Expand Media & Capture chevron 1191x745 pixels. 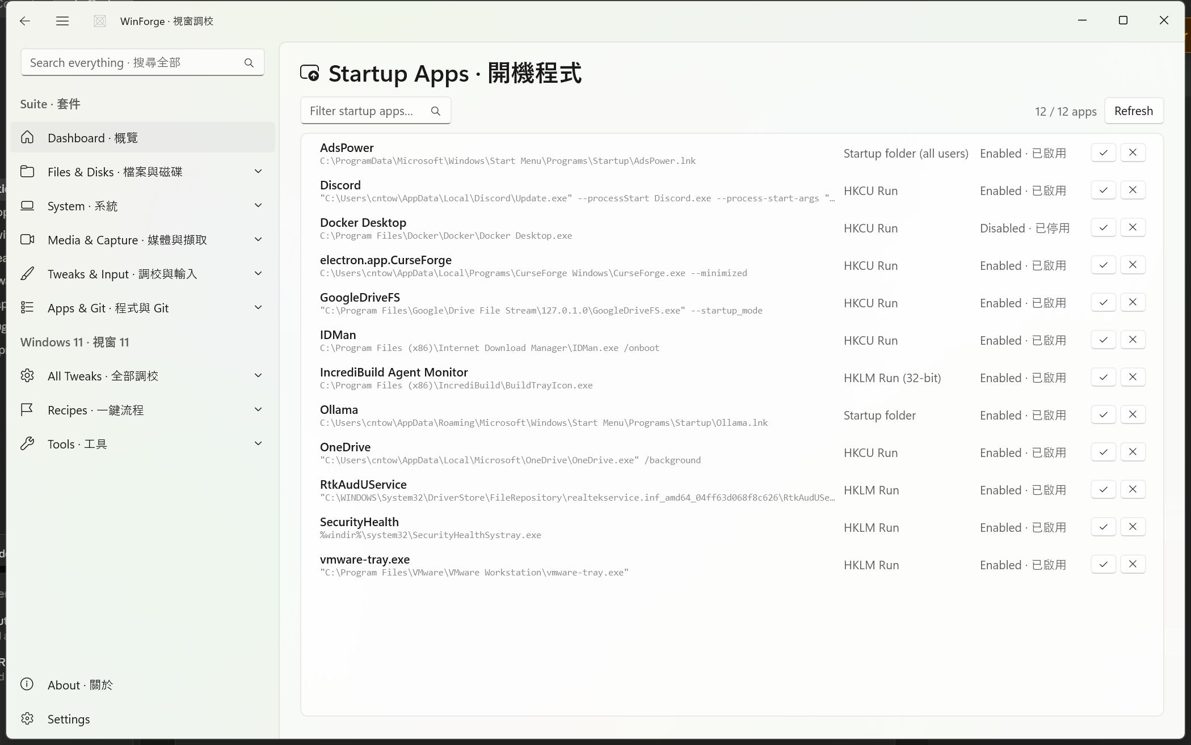coord(258,239)
